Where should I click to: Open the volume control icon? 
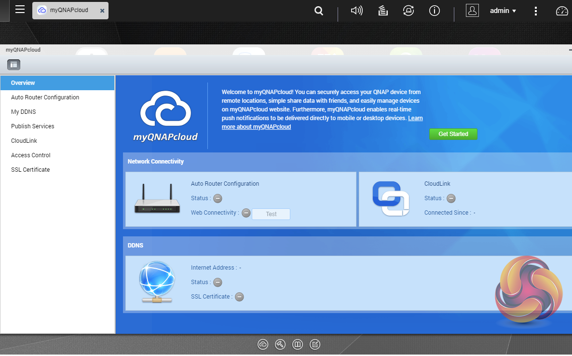(356, 11)
